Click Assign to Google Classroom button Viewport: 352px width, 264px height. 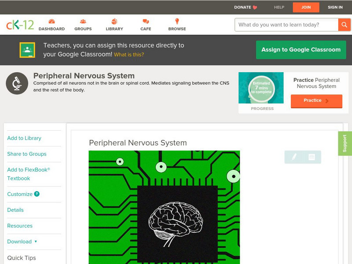point(301,50)
